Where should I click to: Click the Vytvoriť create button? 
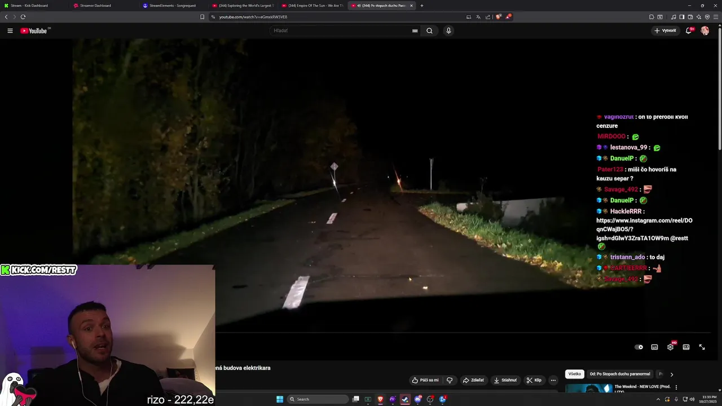click(665, 30)
